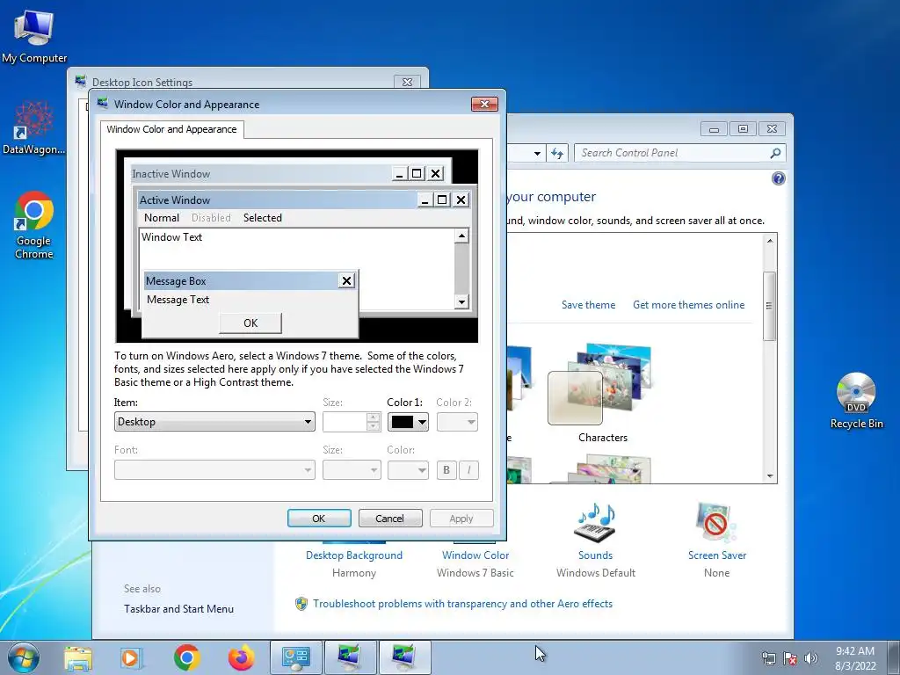
Task: Open File Explorer from the taskbar
Action: click(78, 657)
